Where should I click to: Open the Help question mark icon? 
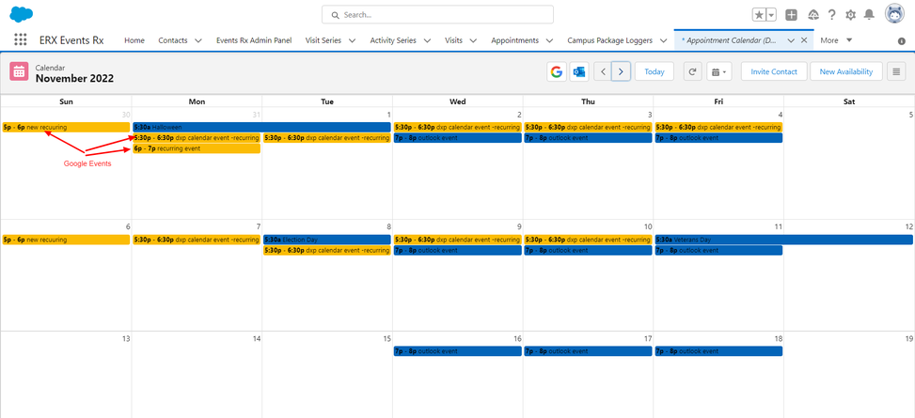point(831,15)
